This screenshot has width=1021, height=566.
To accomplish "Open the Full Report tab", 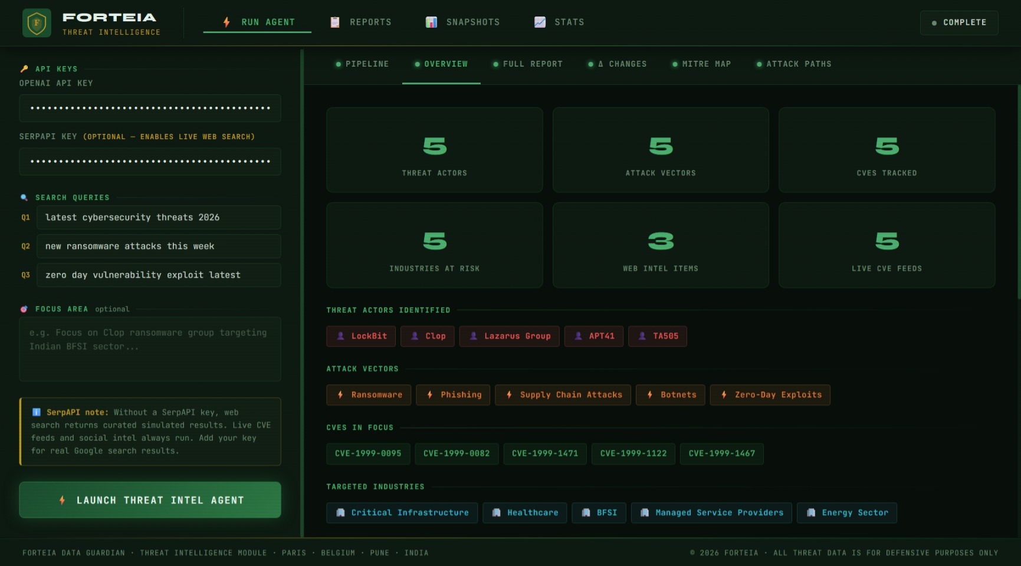I will tap(528, 64).
